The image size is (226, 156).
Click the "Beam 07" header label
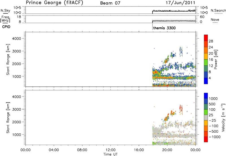click(x=110, y=3)
